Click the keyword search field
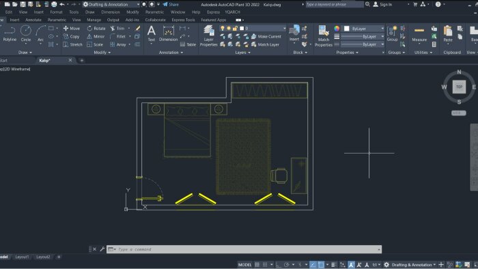478x269 pixels. [335, 4]
